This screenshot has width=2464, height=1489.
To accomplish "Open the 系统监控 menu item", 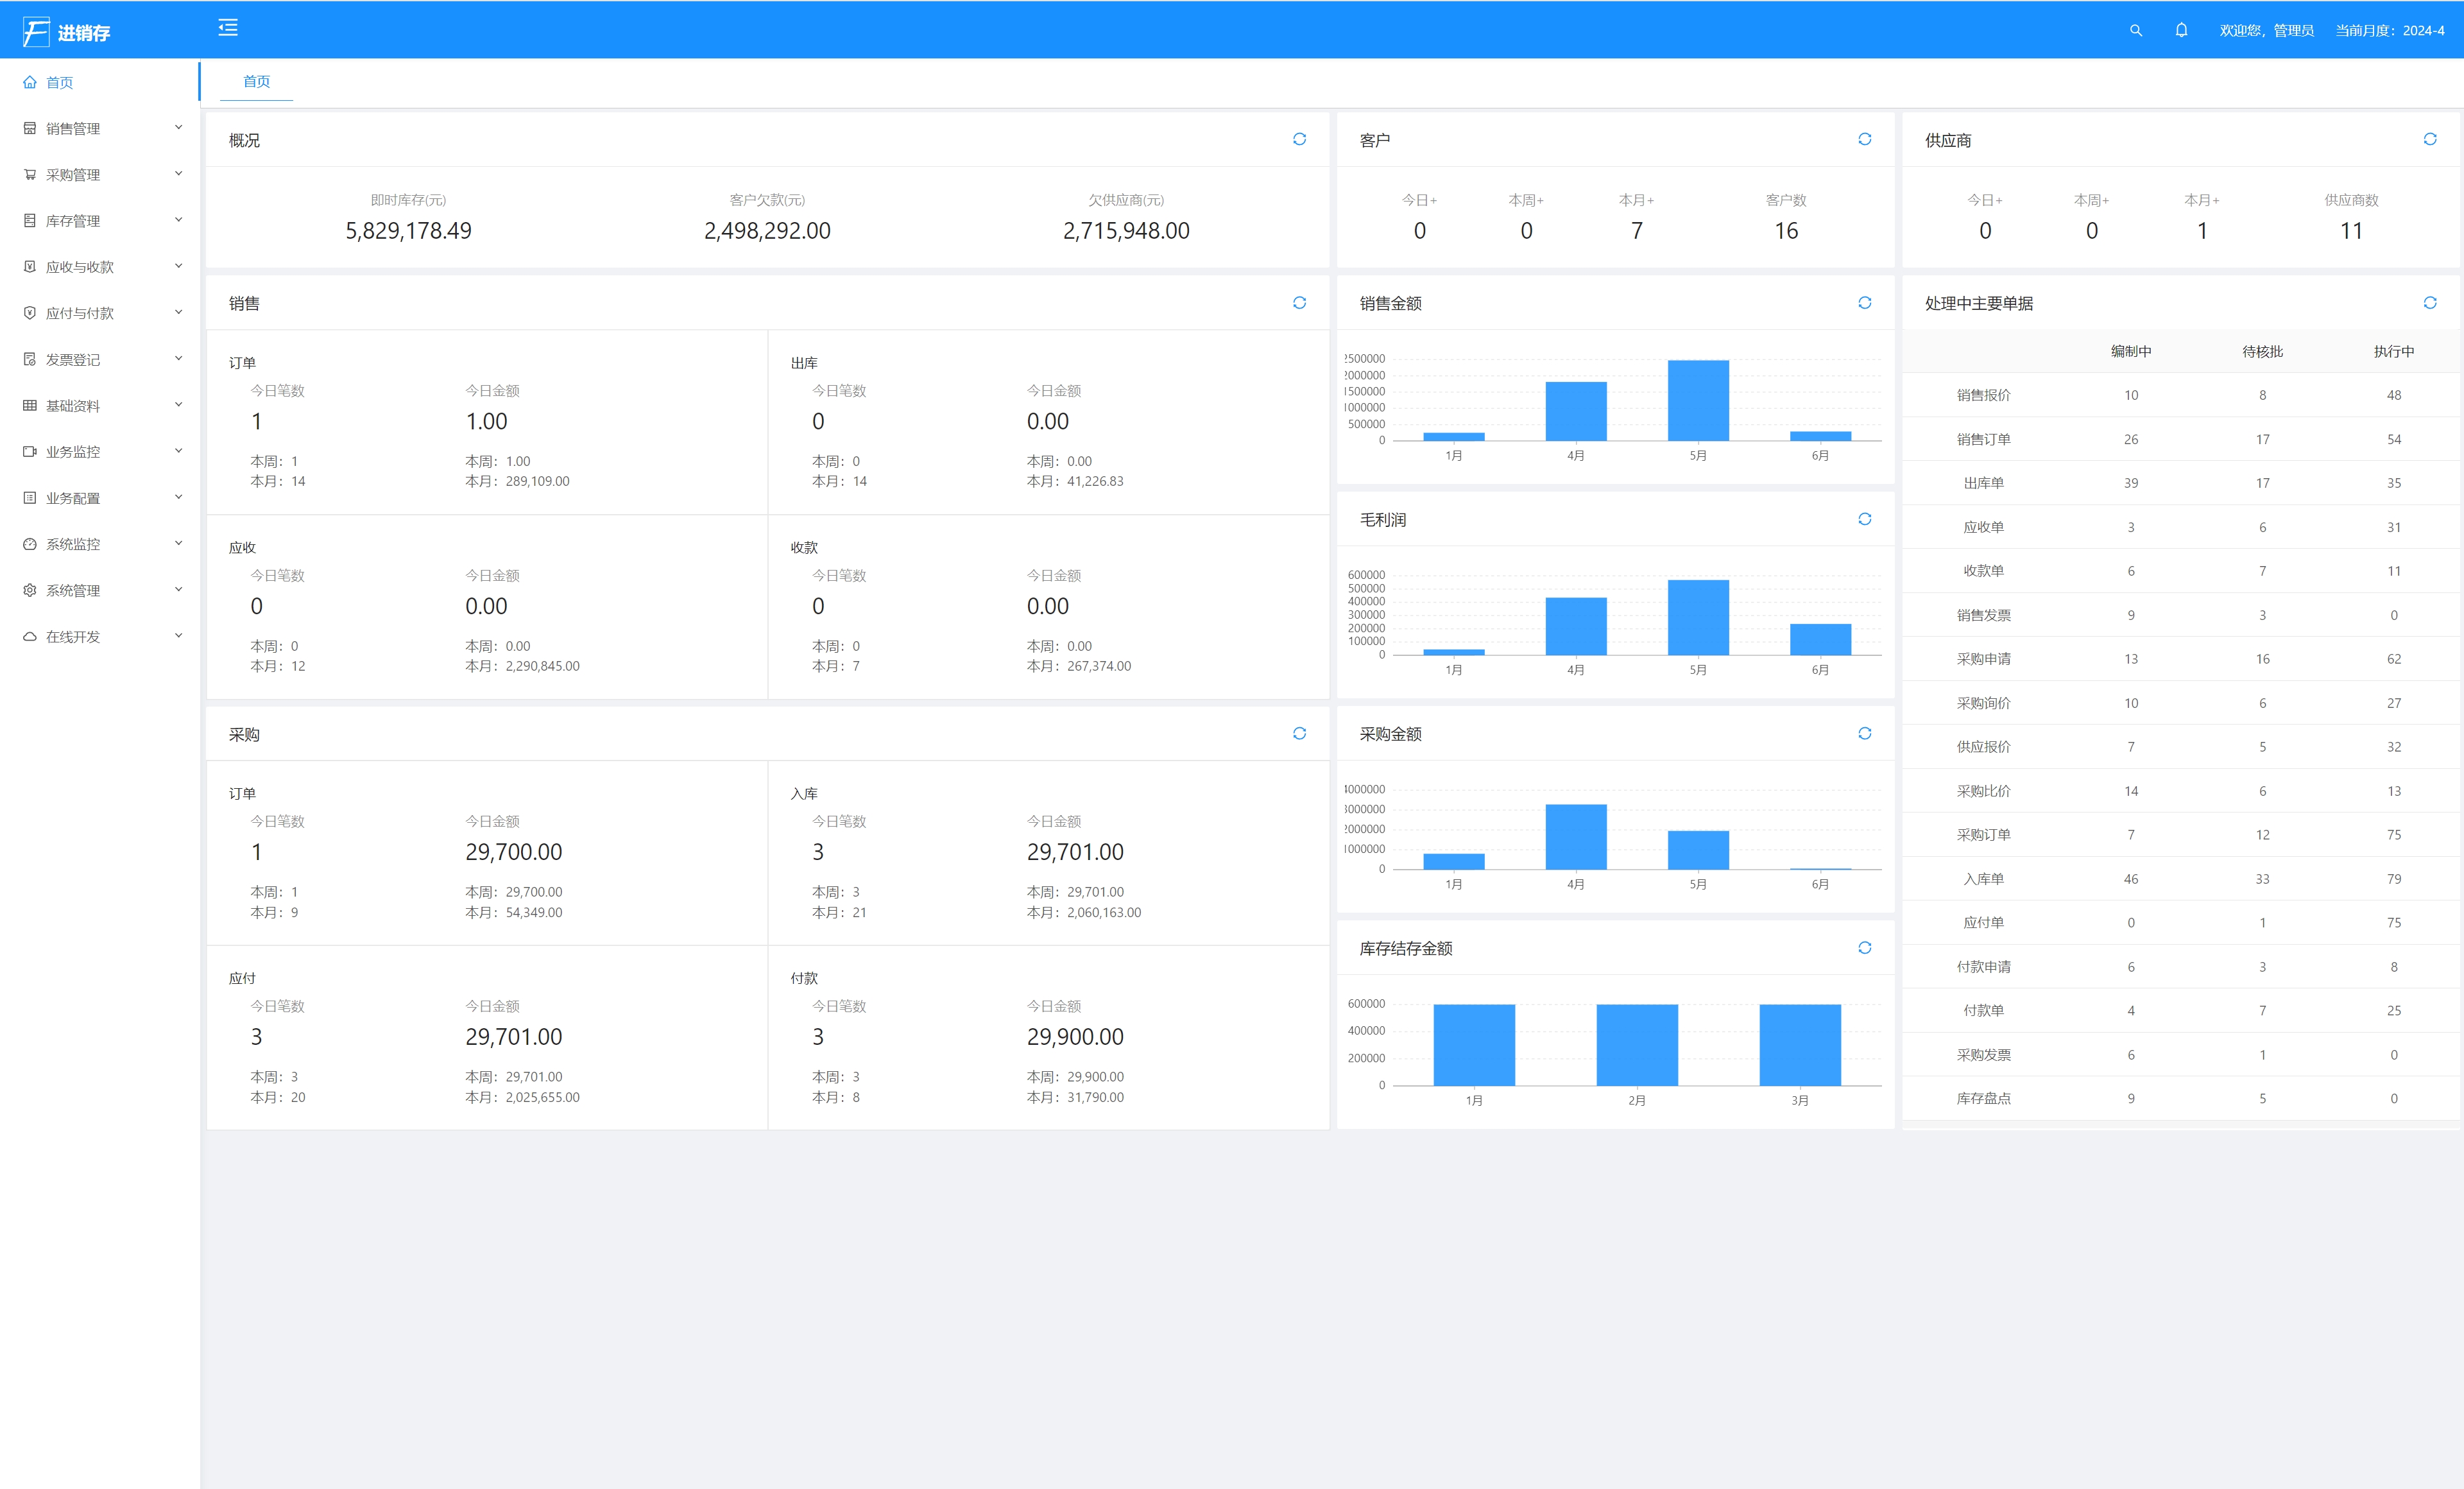I will (x=100, y=544).
